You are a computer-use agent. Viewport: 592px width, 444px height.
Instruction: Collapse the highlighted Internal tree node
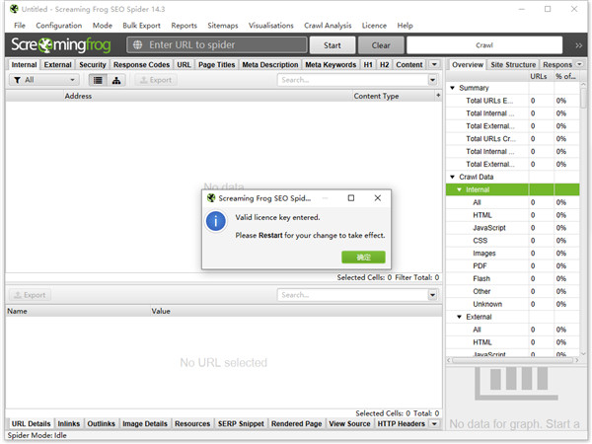click(460, 189)
